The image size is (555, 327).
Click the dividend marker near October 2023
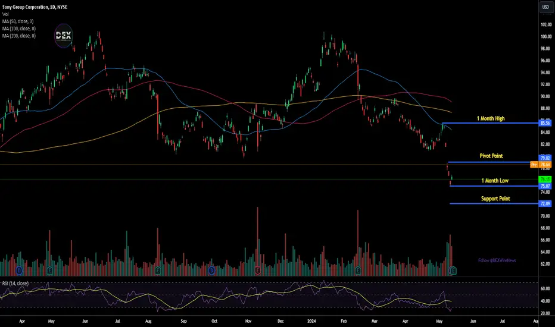click(x=211, y=271)
